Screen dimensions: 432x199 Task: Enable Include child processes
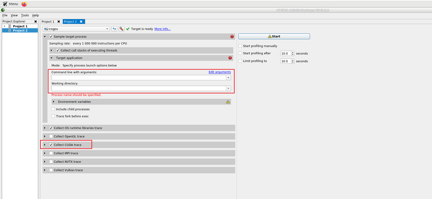coord(53,109)
